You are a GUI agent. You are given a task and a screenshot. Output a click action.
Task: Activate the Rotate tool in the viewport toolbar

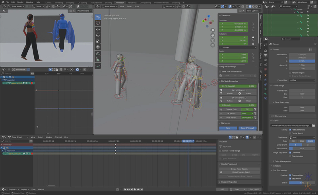(98, 35)
